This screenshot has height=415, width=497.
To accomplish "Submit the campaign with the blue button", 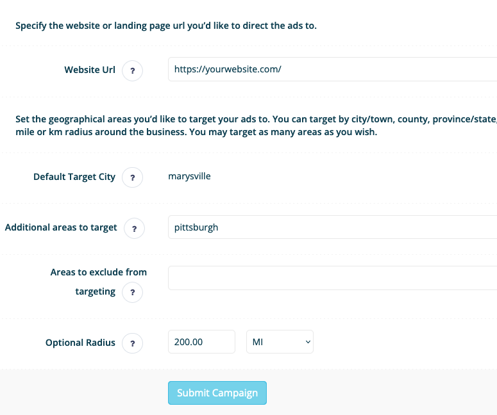I will pyautogui.click(x=217, y=393).
